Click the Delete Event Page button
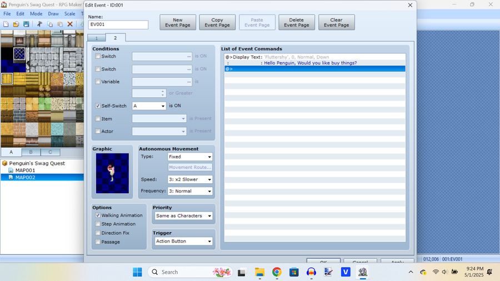Viewport: 500px width, 281px height. 297,22
